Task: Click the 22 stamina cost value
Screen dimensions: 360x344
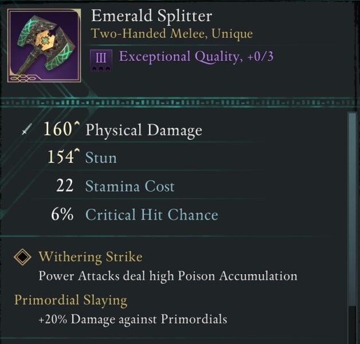Action: (x=65, y=186)
